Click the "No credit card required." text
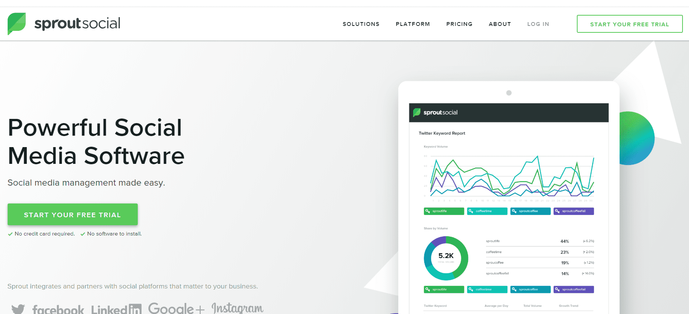The image size is (689, 314). click(45, 234)
